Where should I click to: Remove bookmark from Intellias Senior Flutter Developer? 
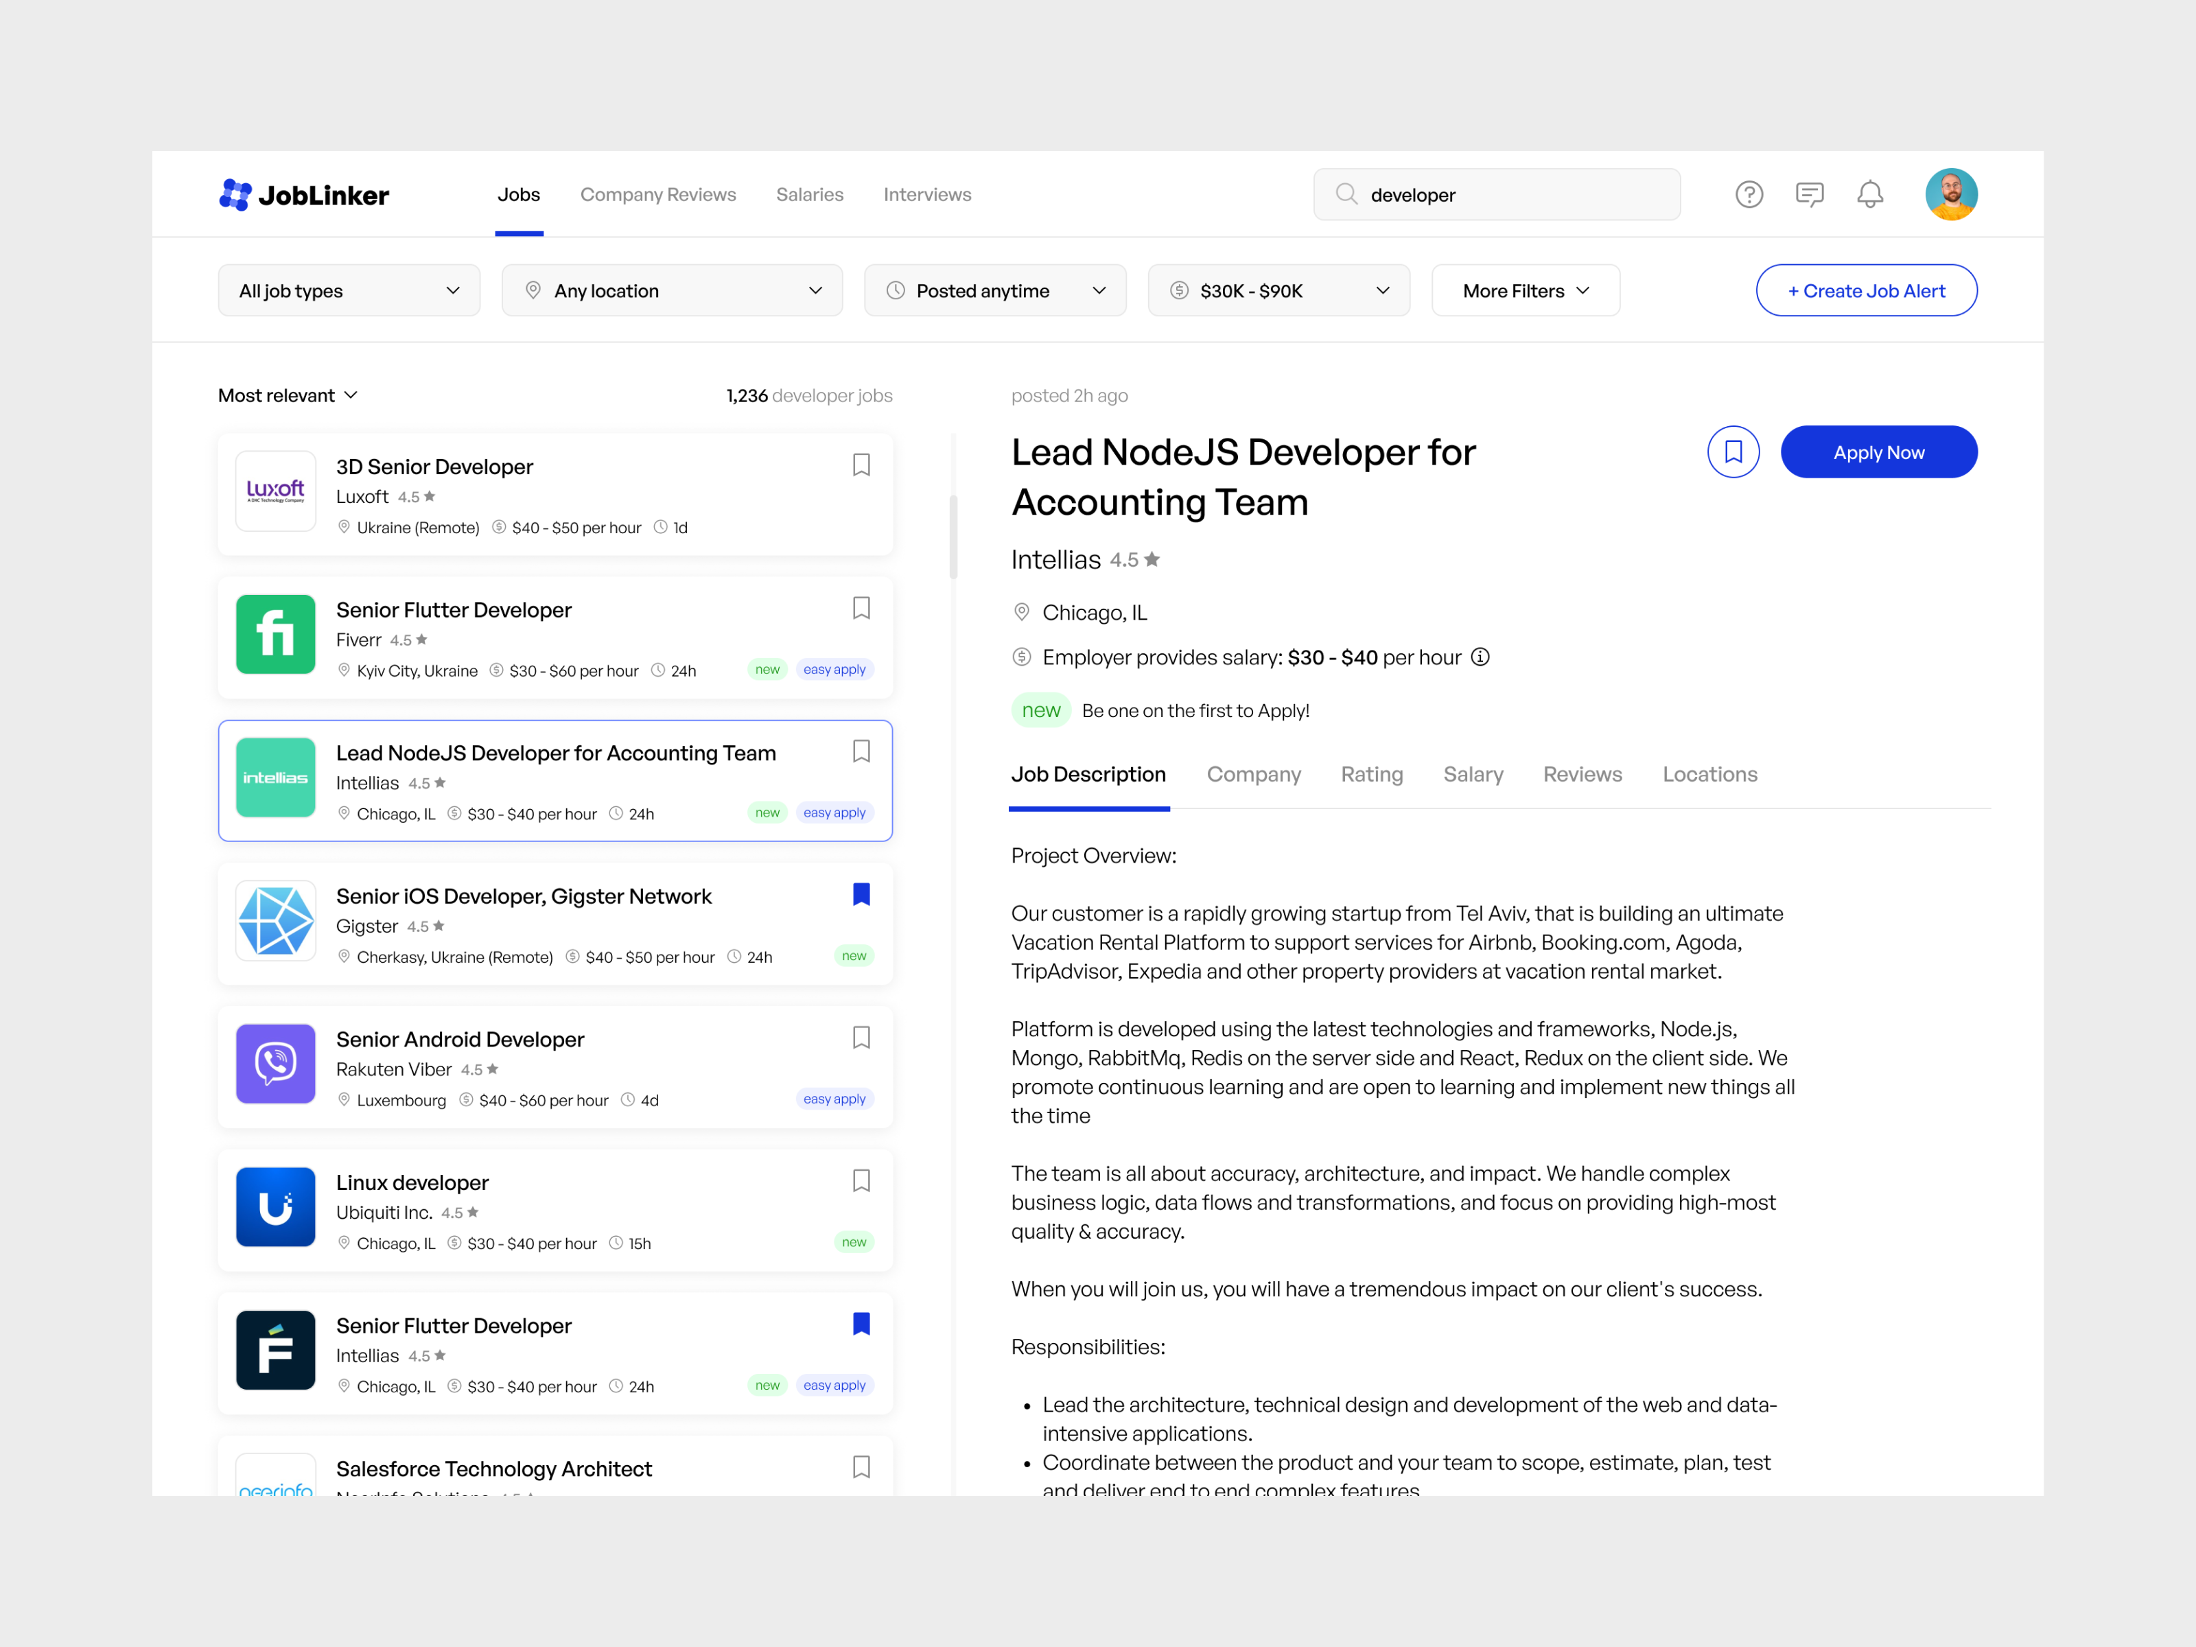[861, 1323]
